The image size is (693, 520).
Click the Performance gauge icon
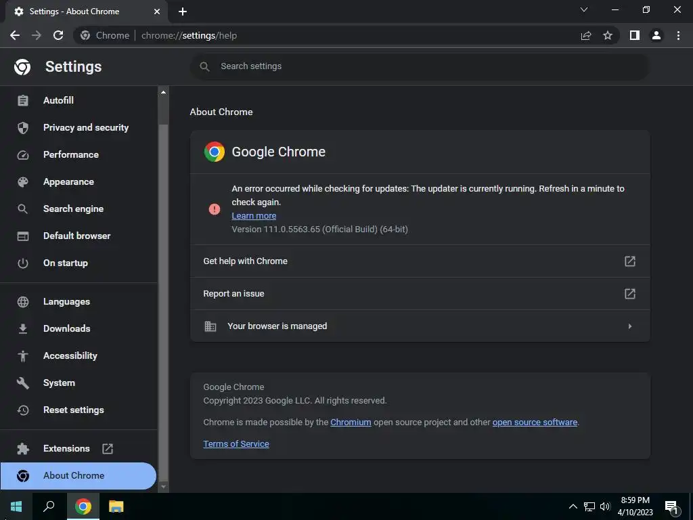pyautogui.click(x=22, y=155)
